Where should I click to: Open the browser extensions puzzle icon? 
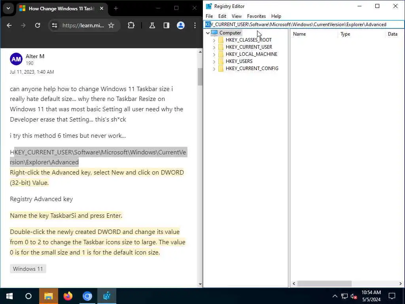[x=131, y=25]
